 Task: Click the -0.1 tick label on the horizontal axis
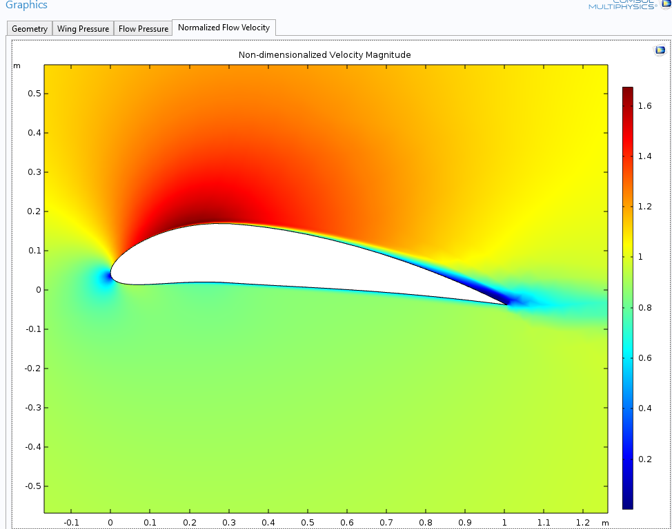click(x=71, y=523)
